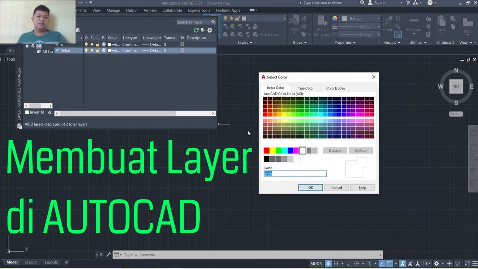Click the Match Properties tool
The width and height of the screenshot is (478, 269).
tap(322, 26)
